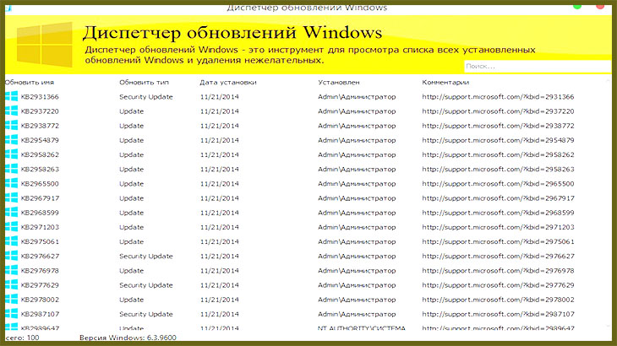The width and height of the screenshot is (617, 346).
Task: Click Security Update type in KB2977629 row
Action: [x=146, y=285]
